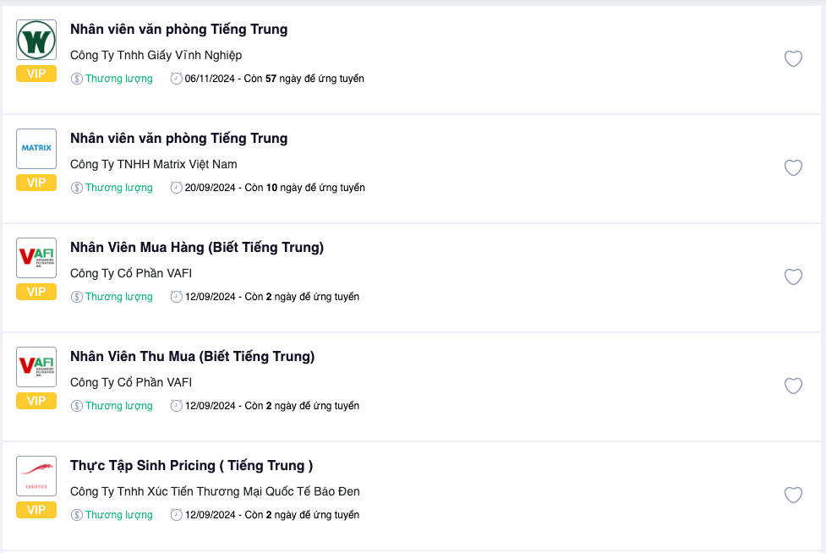Screen dimensions: 826x553
Task: Click the clock icon beside 06/11/2024 deadline
Action: click(x=176, y=79)
